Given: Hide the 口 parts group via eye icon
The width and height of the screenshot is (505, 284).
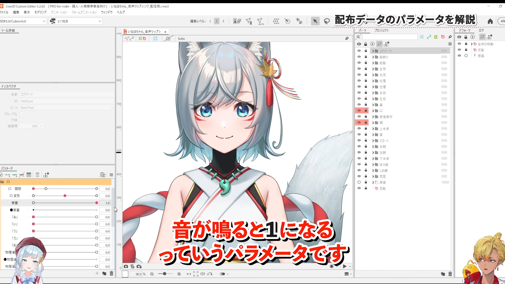Looking at the screenshot, I should pyautogui.click(x=359, y=110).
